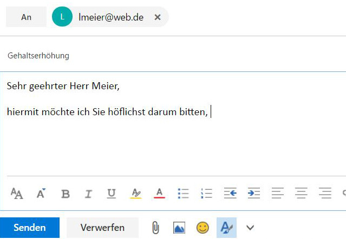Insert a picture inline
The width and height of the screenshot is (346, 239).
tap(179, 228)
